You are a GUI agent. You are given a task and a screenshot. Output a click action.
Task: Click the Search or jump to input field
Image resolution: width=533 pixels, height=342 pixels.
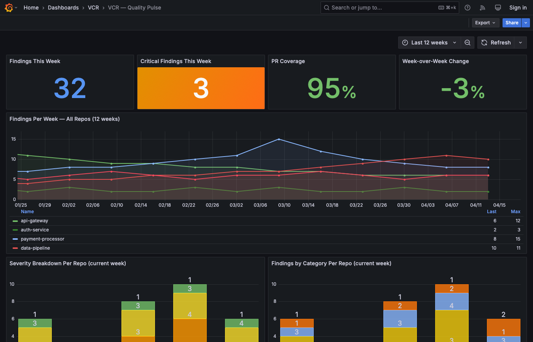click(x=381, y=7)
